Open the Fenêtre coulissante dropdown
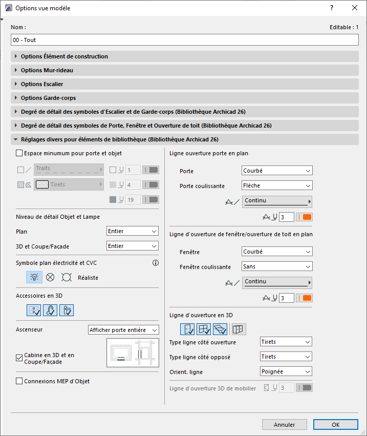 tap(277, 266)
